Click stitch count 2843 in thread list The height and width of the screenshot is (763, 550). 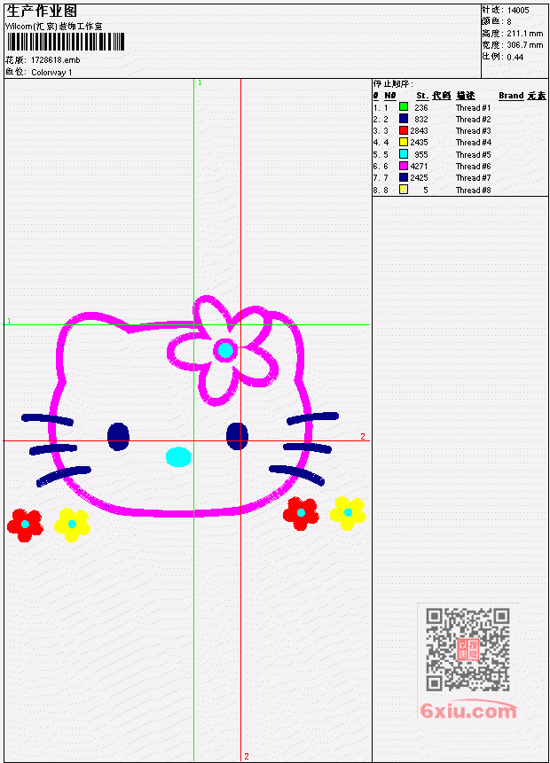(x=419, y=131)
